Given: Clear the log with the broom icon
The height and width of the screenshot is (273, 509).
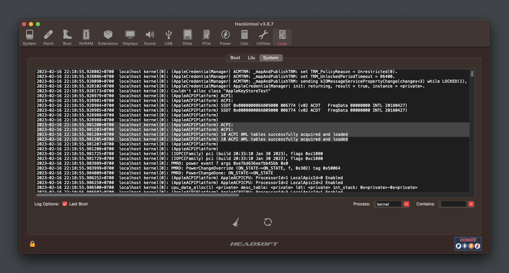Looking at the screenshot, I should [236, 222].
